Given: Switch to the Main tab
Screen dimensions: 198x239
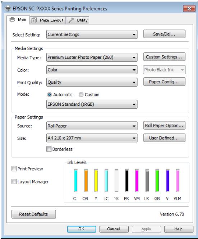Looking at the screenshot, I should (18, 19).
